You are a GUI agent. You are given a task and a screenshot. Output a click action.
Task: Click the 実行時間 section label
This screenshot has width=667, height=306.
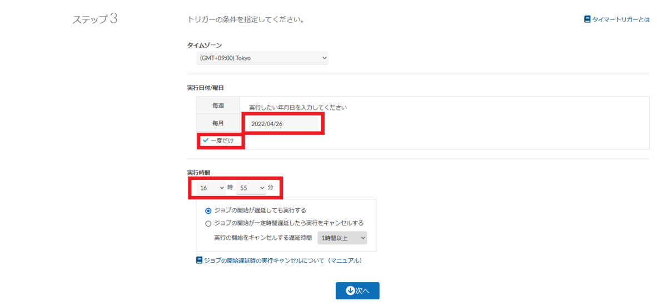(199, 173)
